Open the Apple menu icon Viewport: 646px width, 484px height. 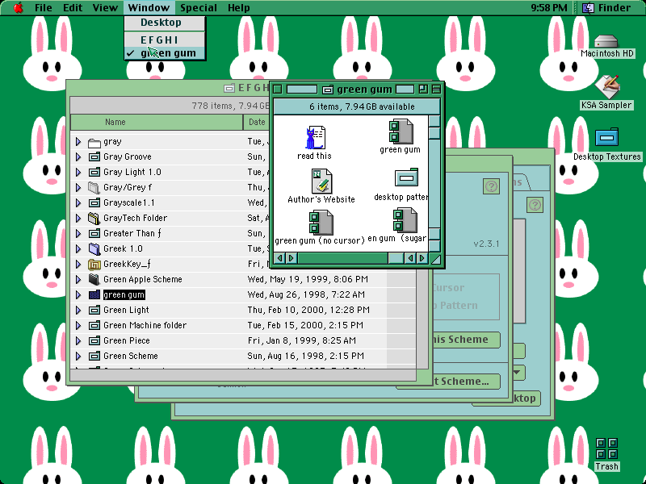[18, 7]
